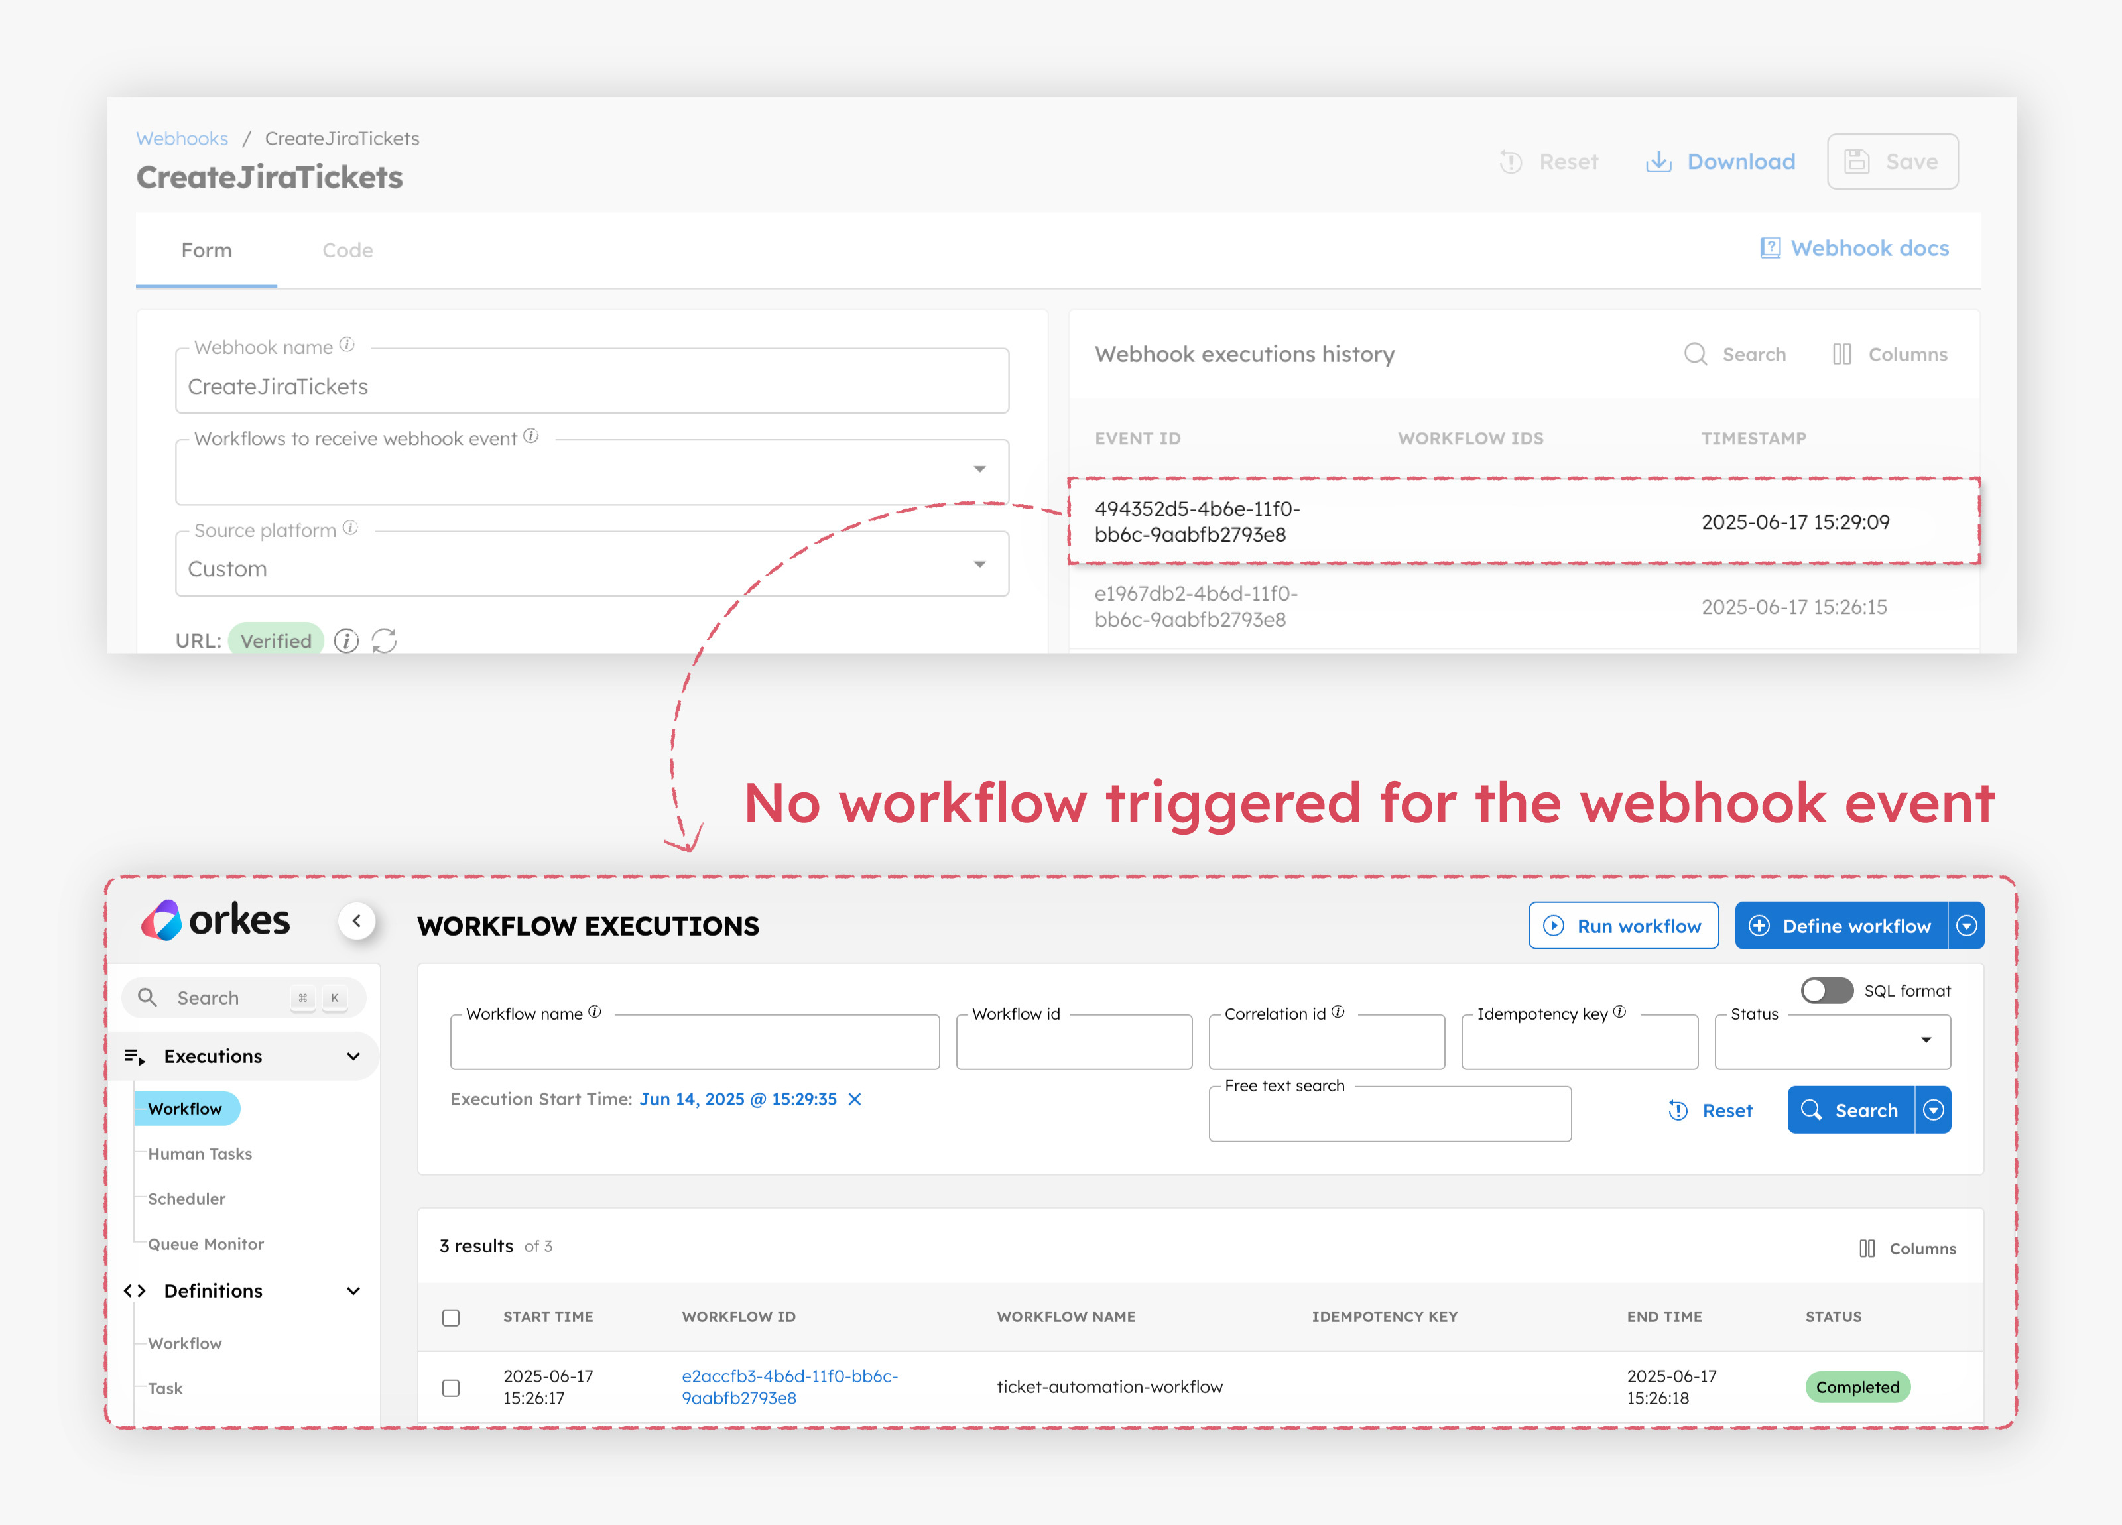Select the ticket-automation-workflow row checkbox
This screenshot has width=2122, height=1525.
pos(451,1388)
